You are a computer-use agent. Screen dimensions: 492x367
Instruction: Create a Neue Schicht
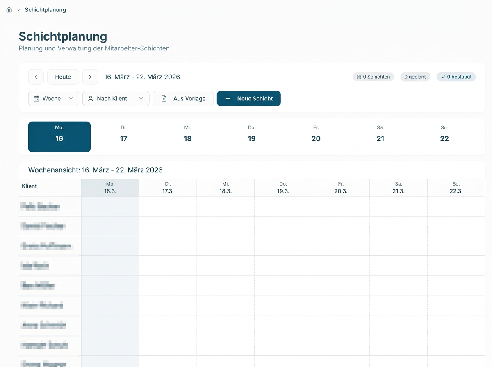[x=249, y=99]
